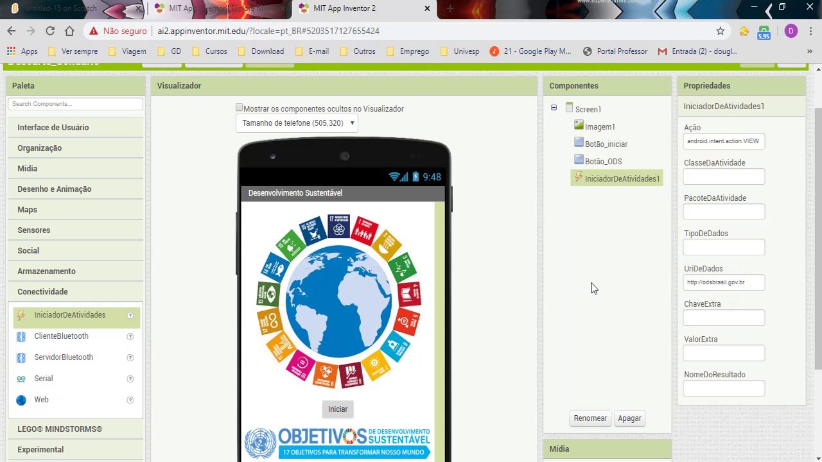
Task: Select the Serial palette component
Action: pos(44,379)
